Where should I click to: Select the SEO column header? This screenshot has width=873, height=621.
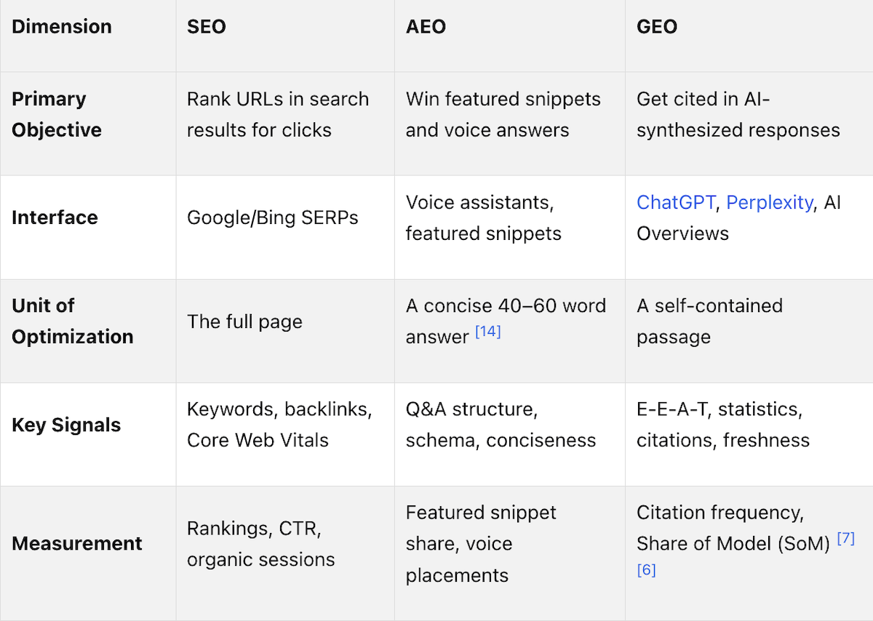tap(207, 27)
